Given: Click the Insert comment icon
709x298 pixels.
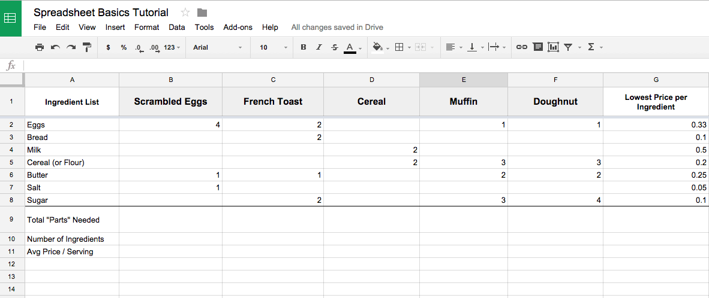Looking at the screenshot, I should click(x=537, y=47).
